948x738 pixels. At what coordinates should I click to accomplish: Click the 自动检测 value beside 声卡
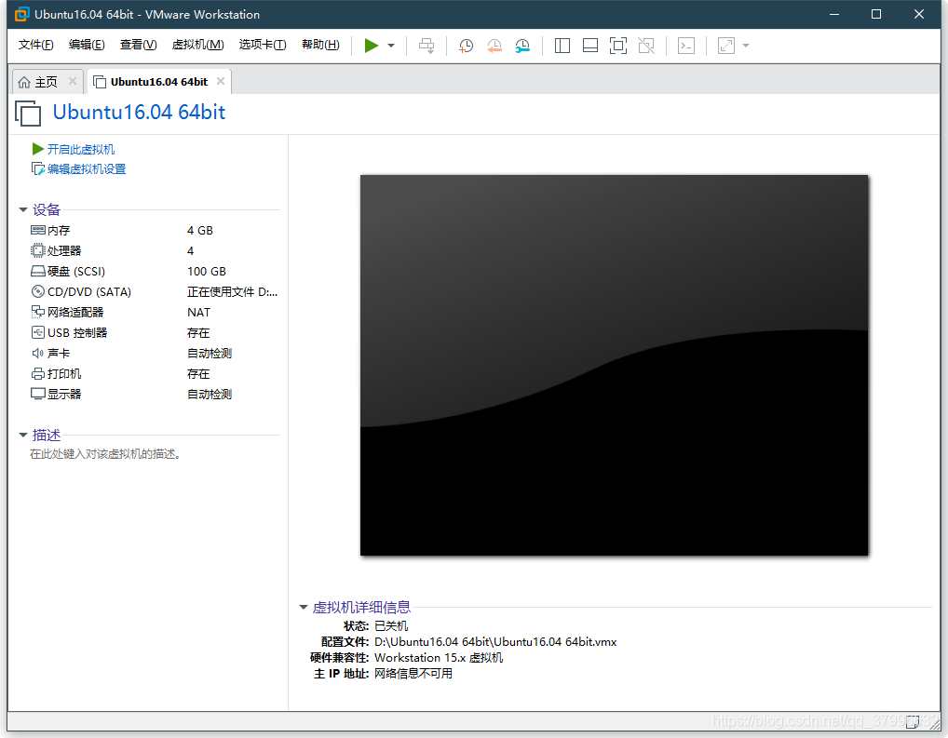tap(210, 353)
